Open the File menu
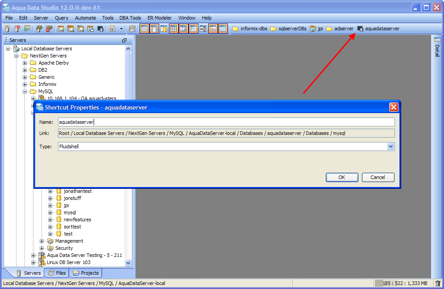This screenshot has height=289, width=444. pyautogui.click(x=9, y=18)
